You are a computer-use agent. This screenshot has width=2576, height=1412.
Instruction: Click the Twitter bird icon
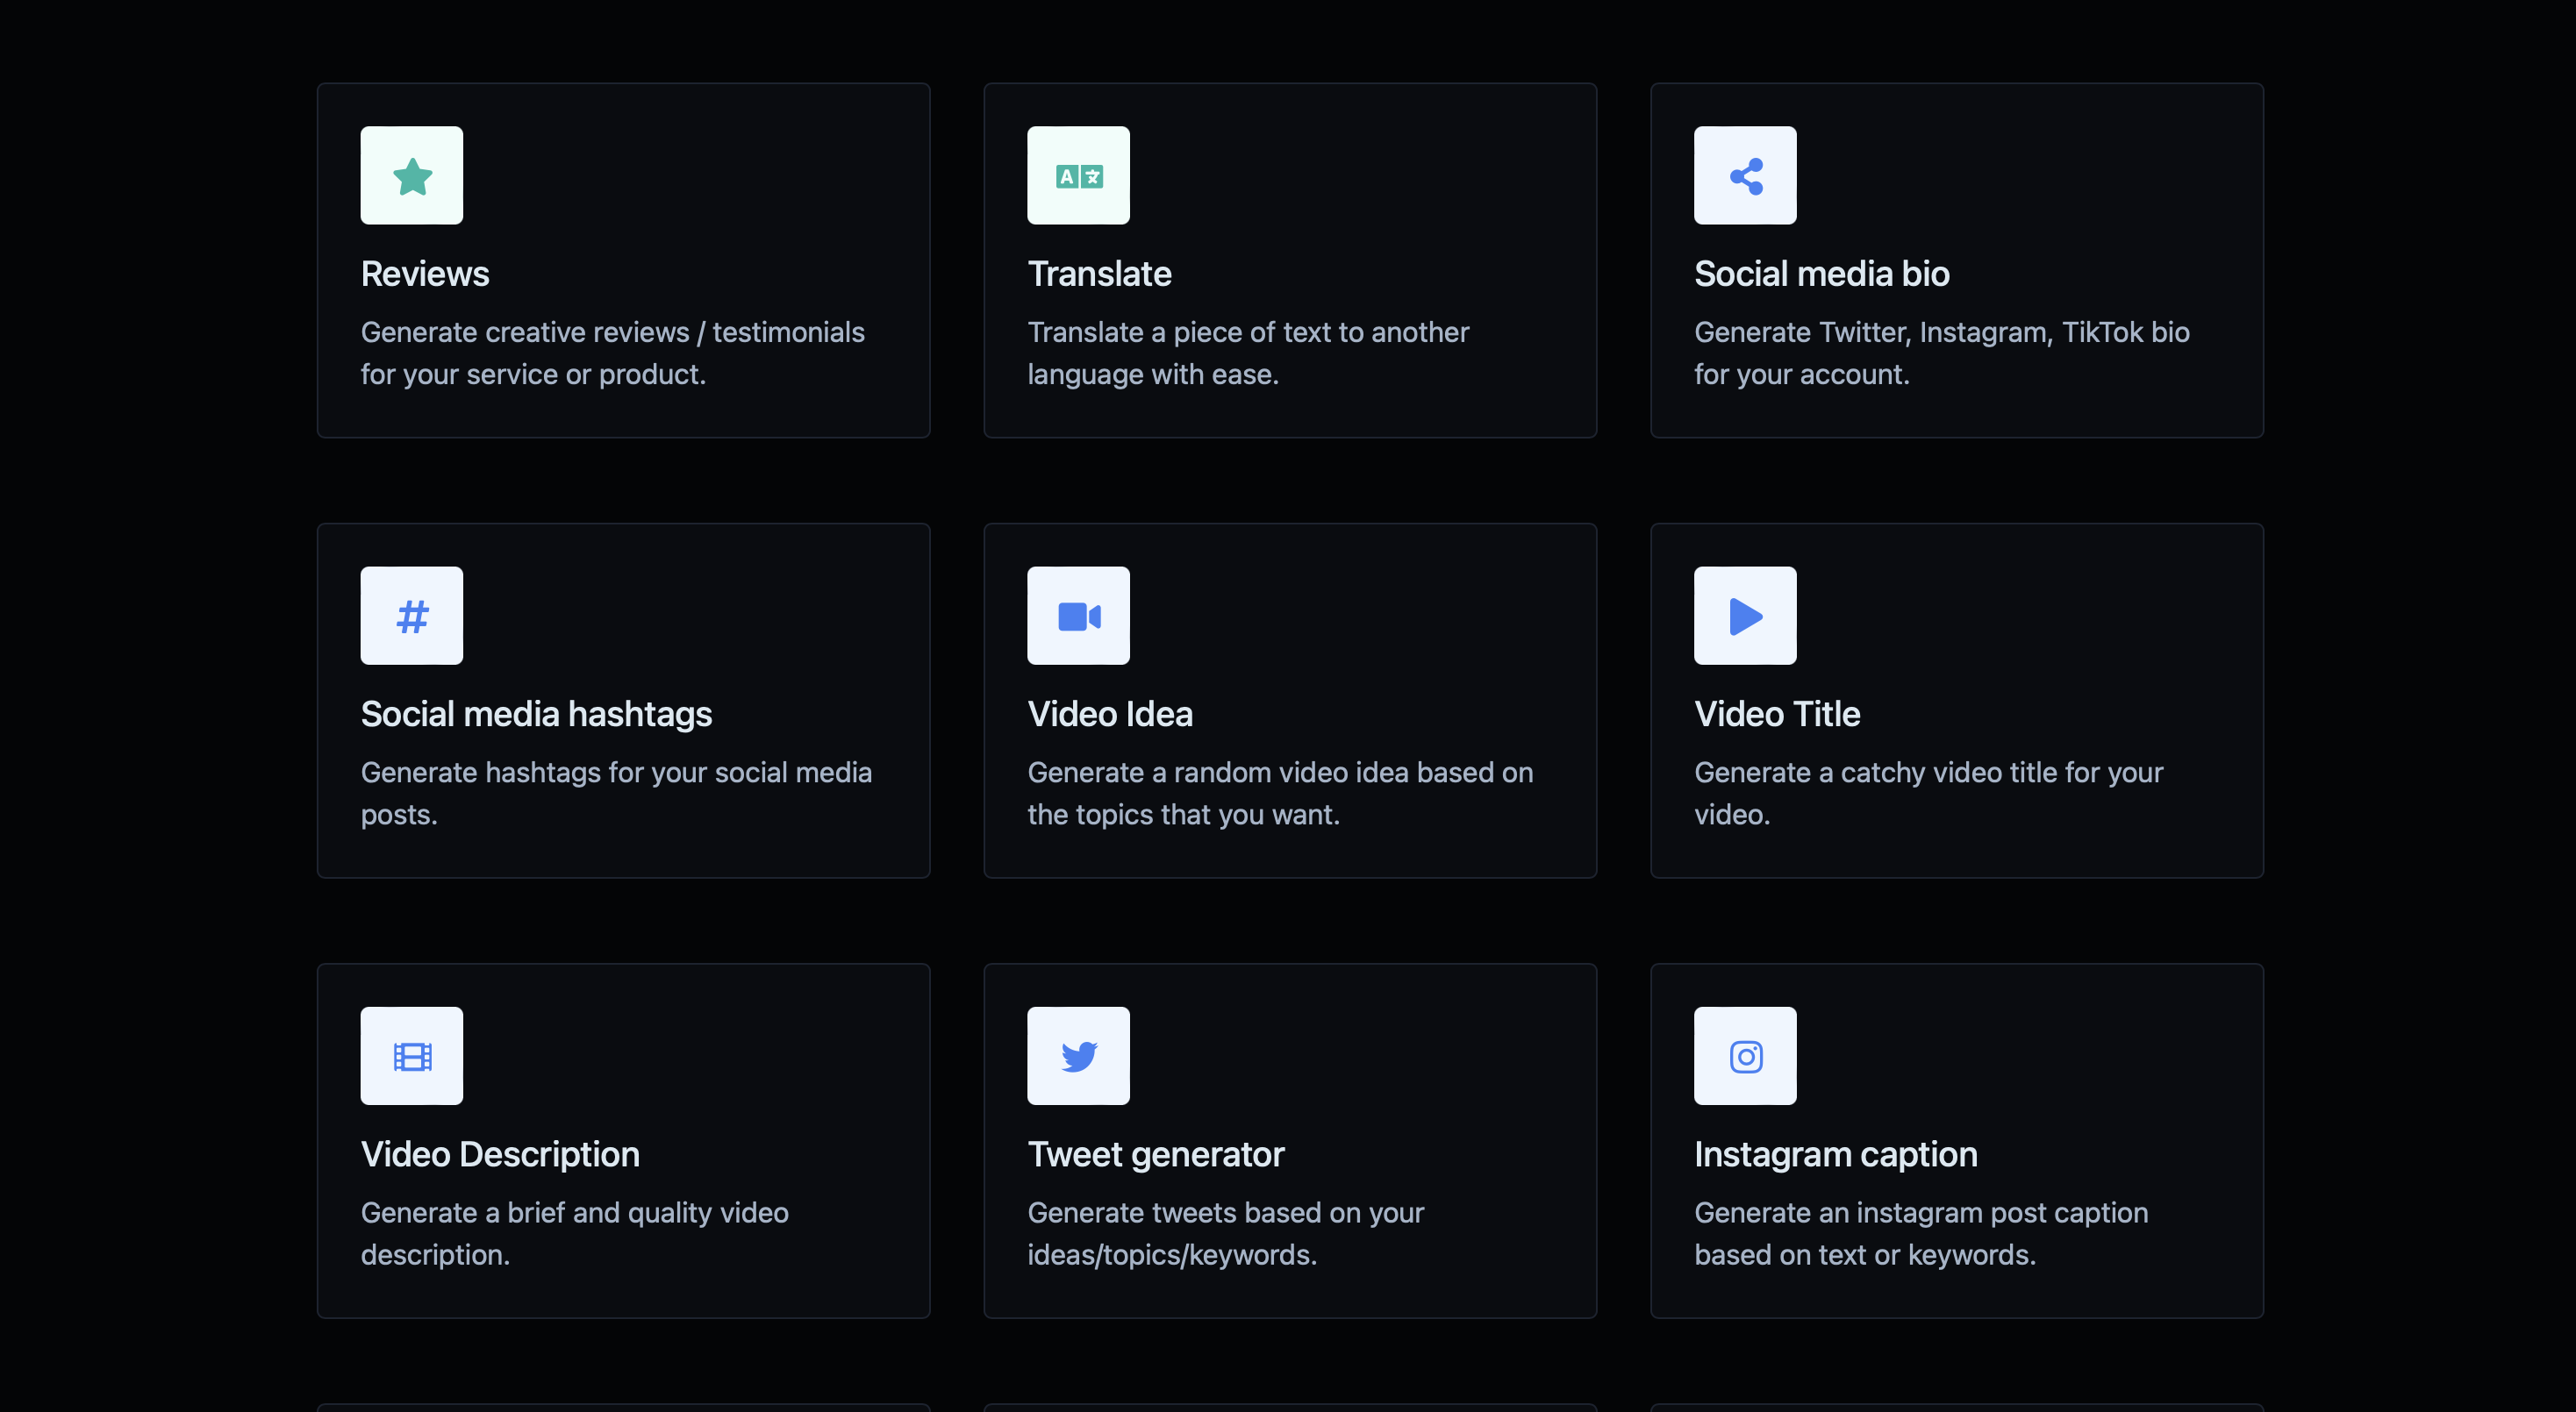(1078, 1055)
